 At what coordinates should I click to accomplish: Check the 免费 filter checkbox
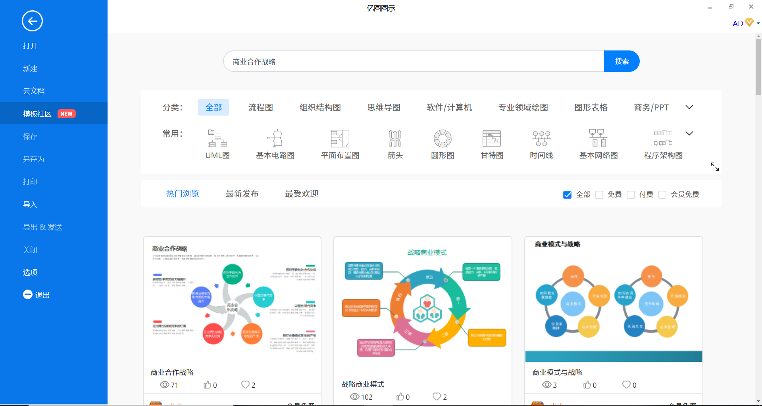click(x=599, y=195)
